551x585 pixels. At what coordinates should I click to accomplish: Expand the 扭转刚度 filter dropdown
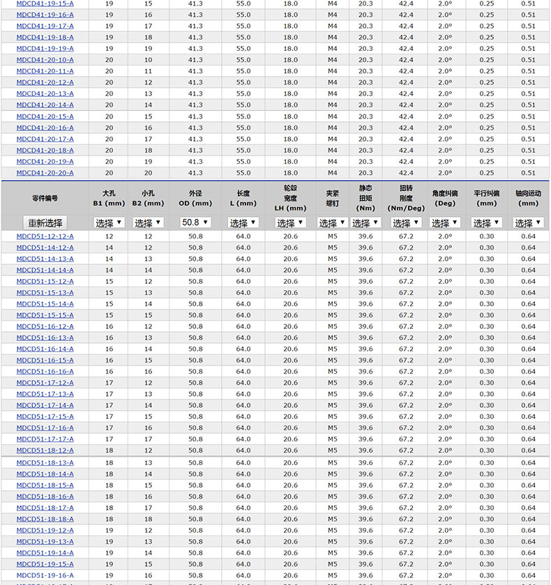406,223
